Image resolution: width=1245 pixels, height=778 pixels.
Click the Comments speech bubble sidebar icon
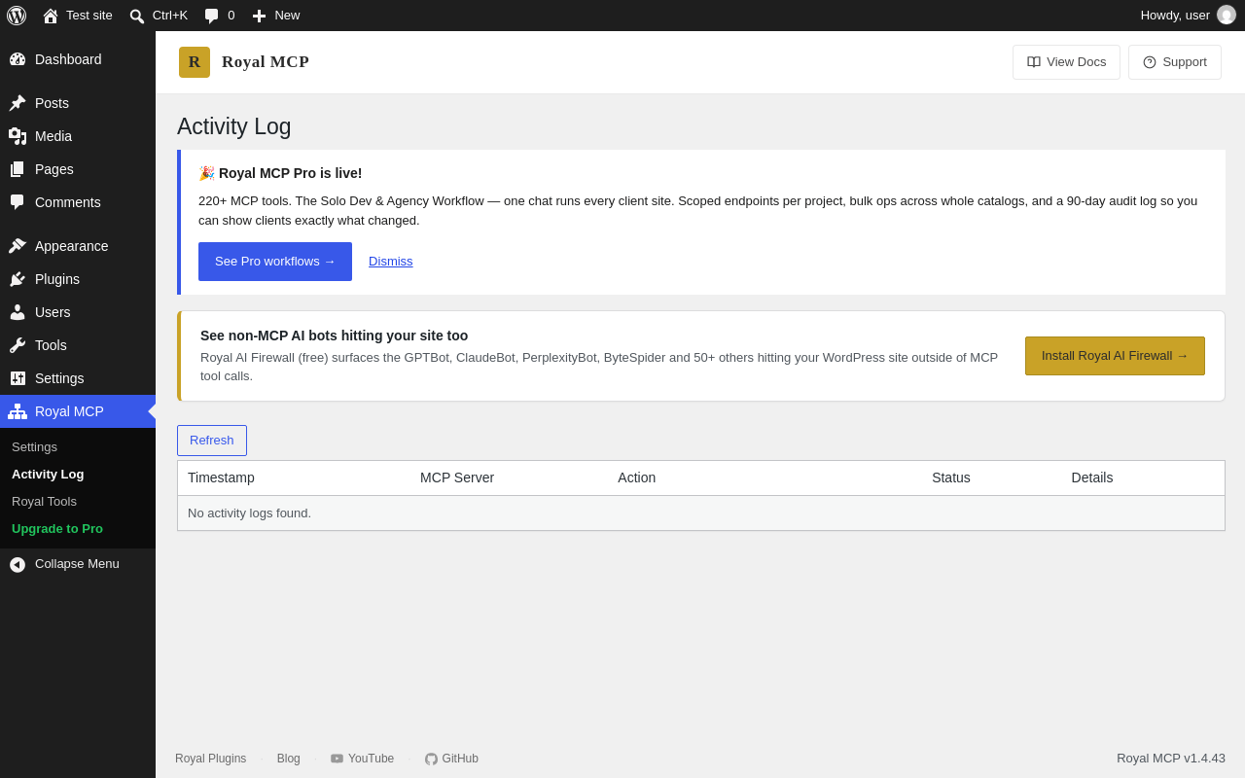pyautogui.click(x=18, y=202)
